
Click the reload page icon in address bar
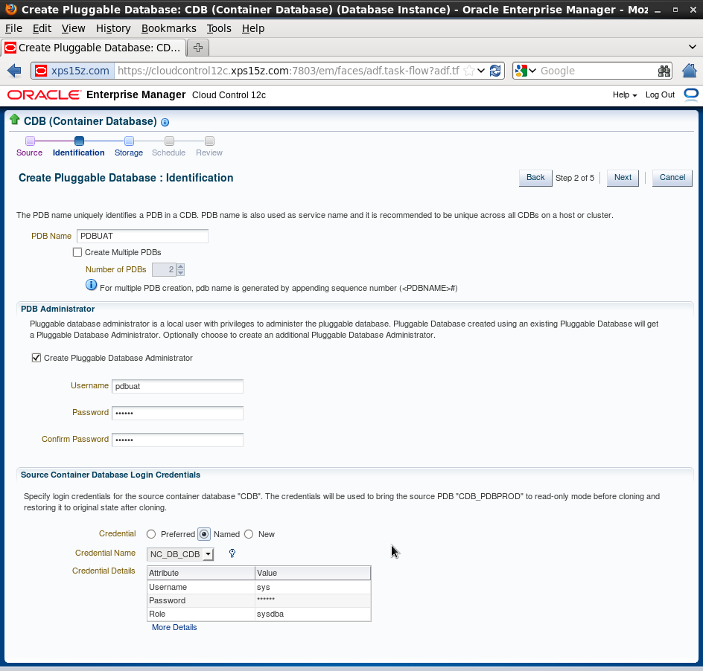(x=495, y=71)
